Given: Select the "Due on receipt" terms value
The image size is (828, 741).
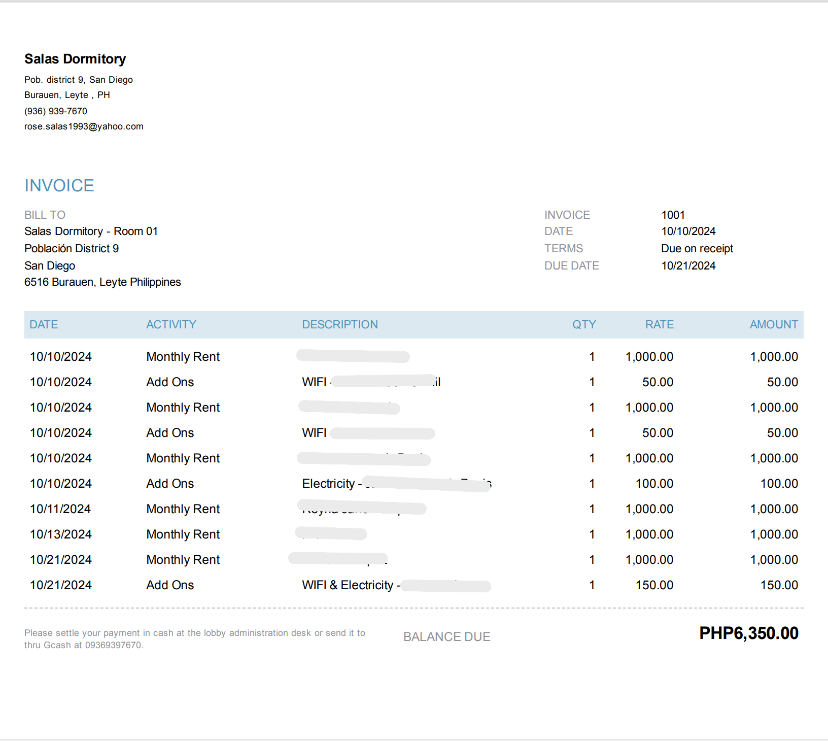Looking at the screenshot, I should pos(697,249).
